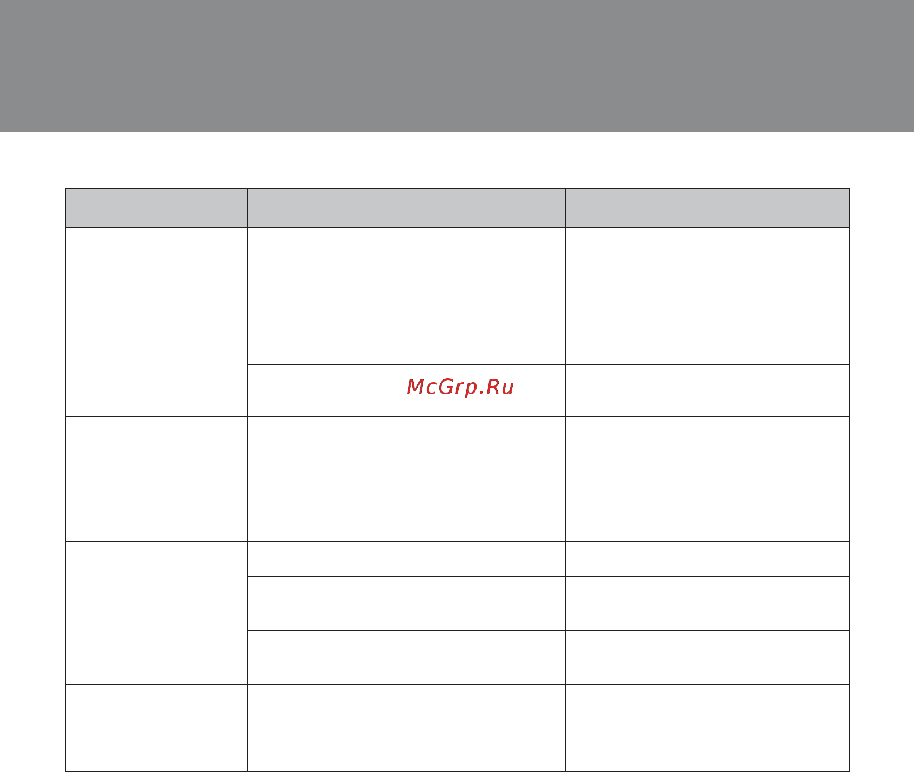Click the dark gray banner above the table

457,66
